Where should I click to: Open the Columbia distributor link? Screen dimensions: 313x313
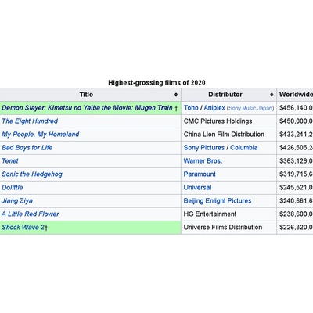click(x=244, y=148)
